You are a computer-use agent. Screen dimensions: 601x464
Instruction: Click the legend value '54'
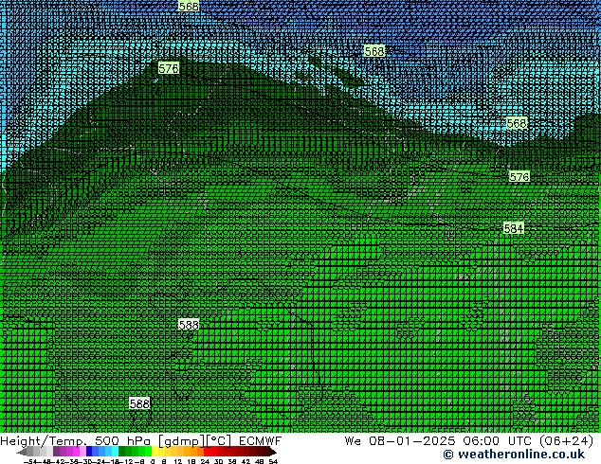[273, 461]
